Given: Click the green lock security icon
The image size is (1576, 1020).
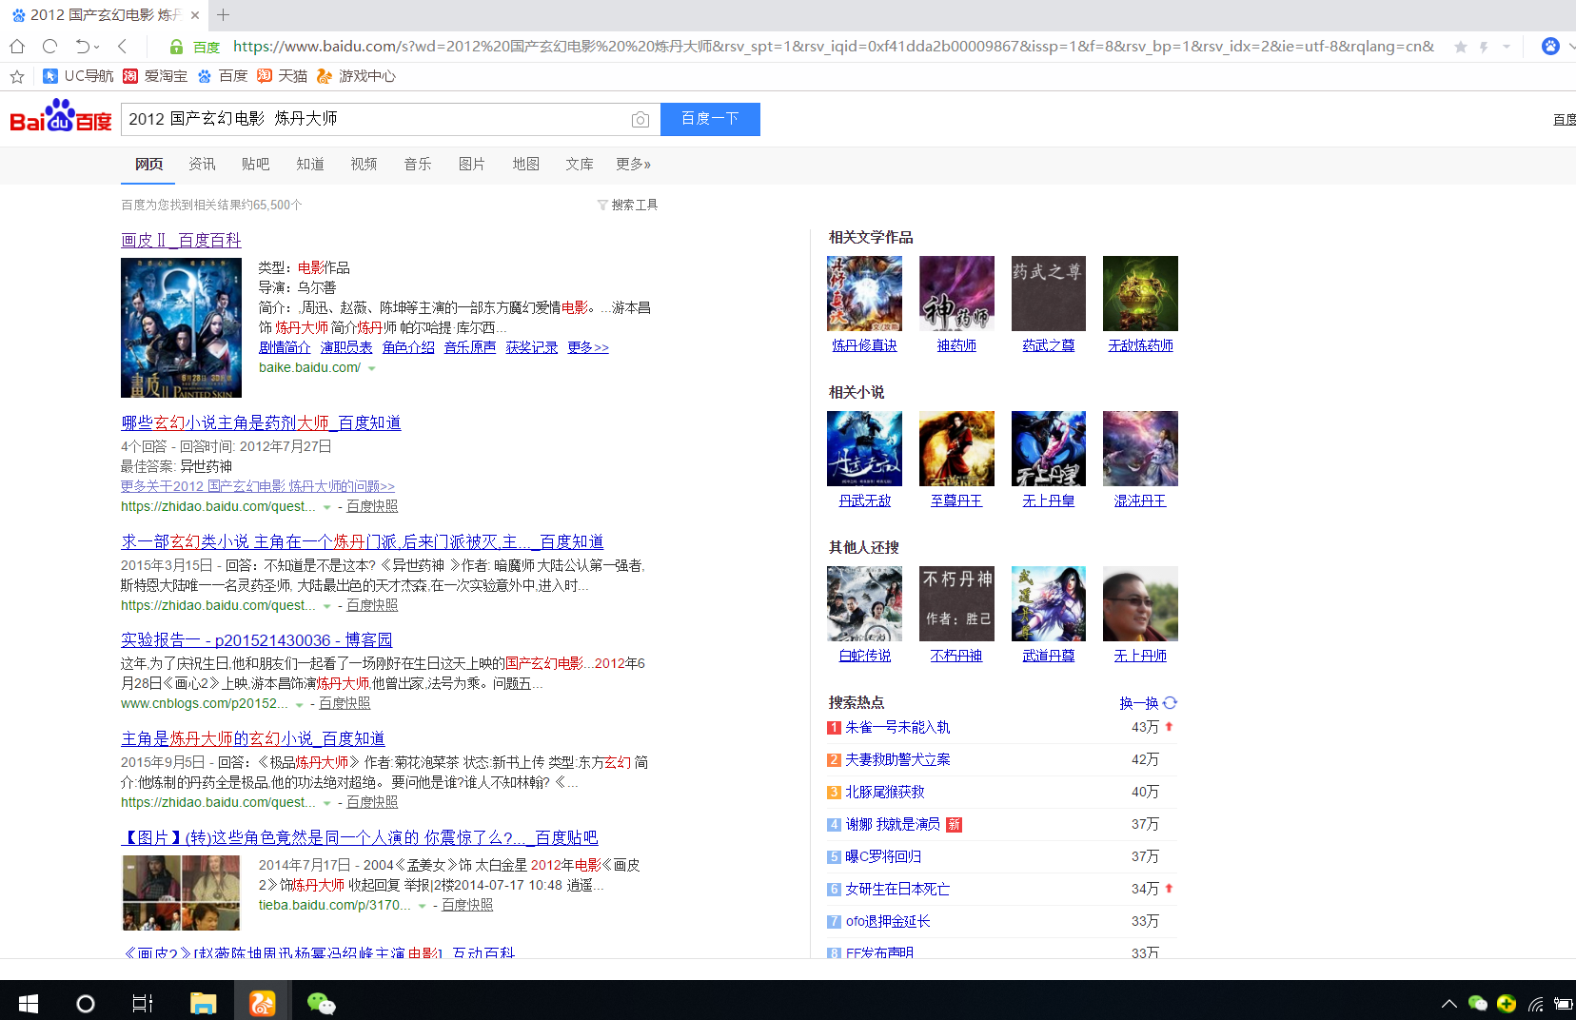Looking at the screenshot, I should coord(176,47).
